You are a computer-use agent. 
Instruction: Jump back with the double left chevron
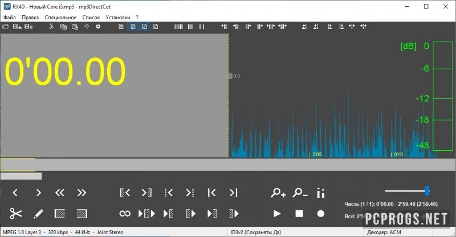[60, 193]
